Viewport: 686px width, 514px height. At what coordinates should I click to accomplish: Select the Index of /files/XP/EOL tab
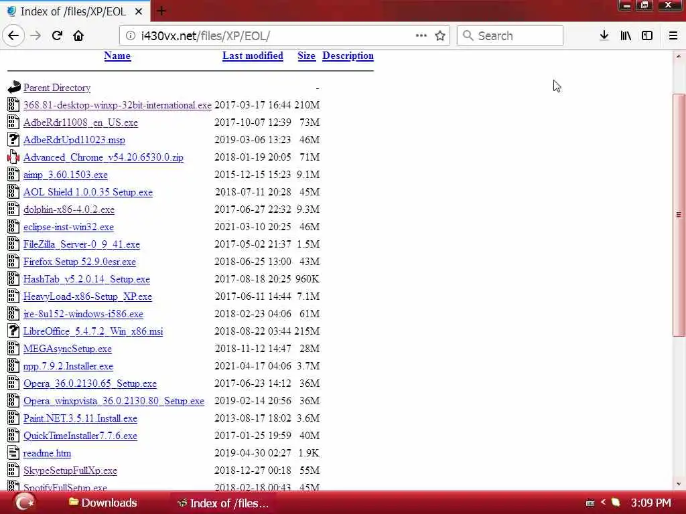click(74, 11)
